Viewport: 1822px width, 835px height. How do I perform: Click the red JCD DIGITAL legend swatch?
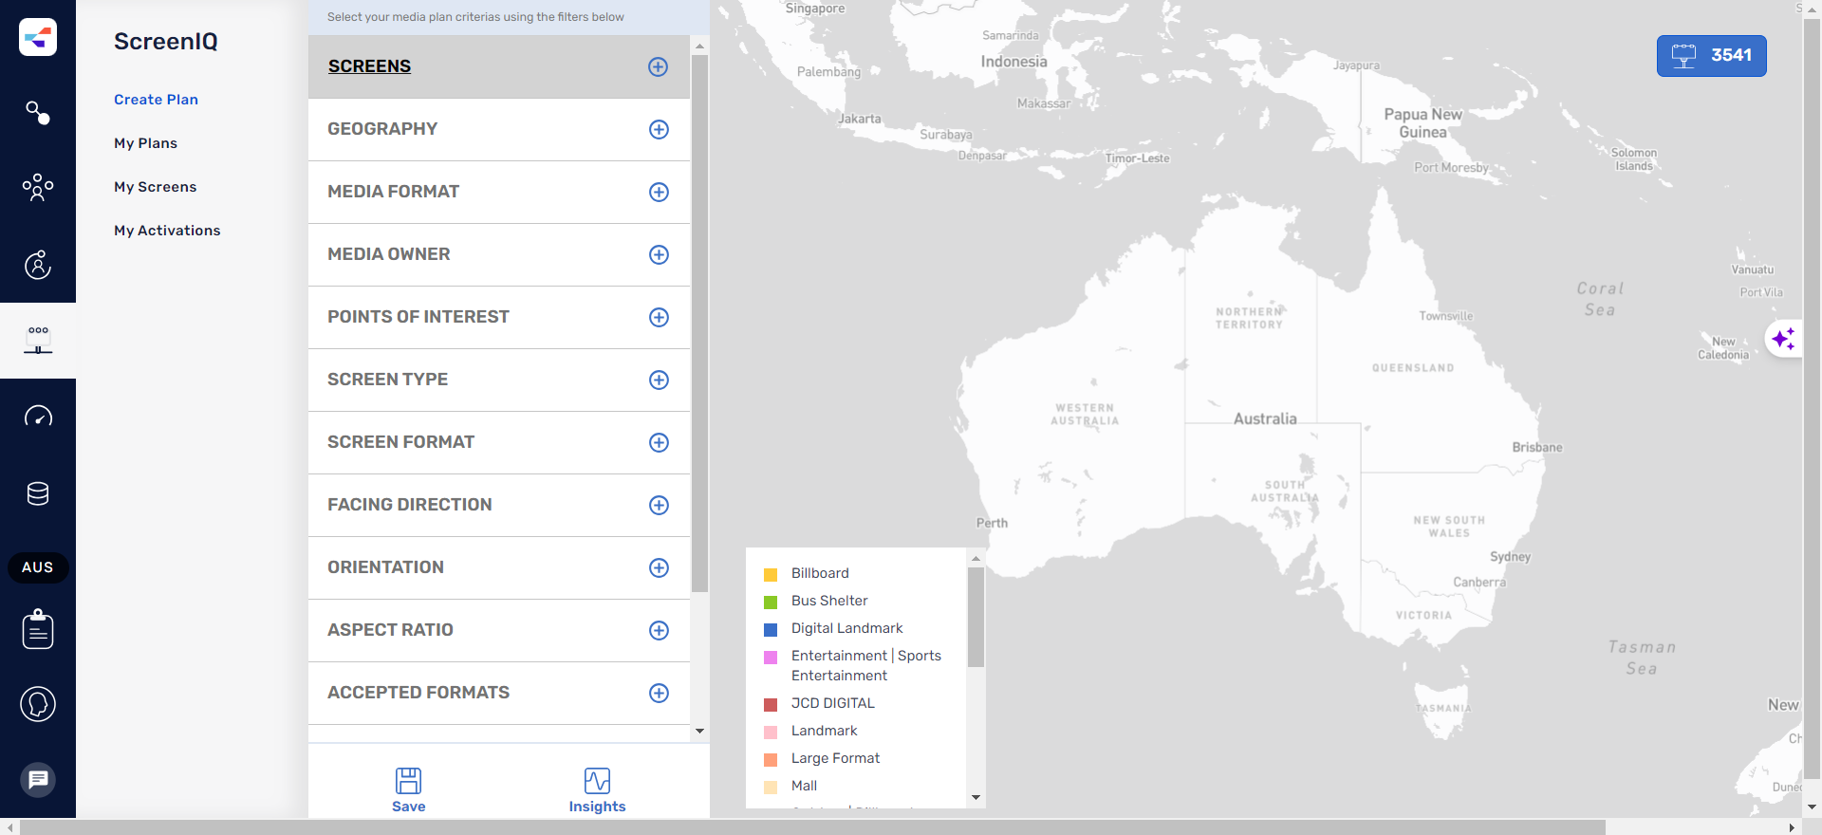pyautogui.click(x=771, y=704)
